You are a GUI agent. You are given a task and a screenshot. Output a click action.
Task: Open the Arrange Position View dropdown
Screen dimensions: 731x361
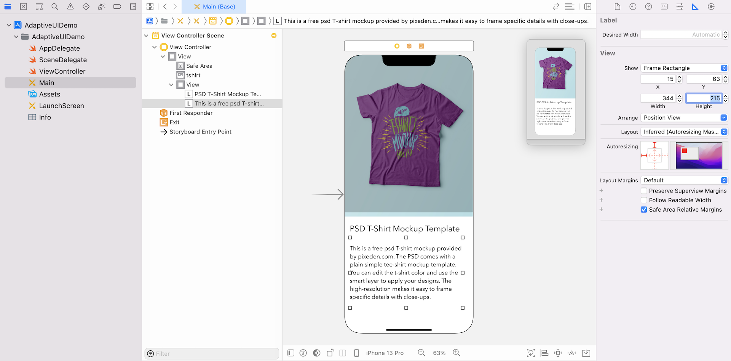(x=684, y=118)
